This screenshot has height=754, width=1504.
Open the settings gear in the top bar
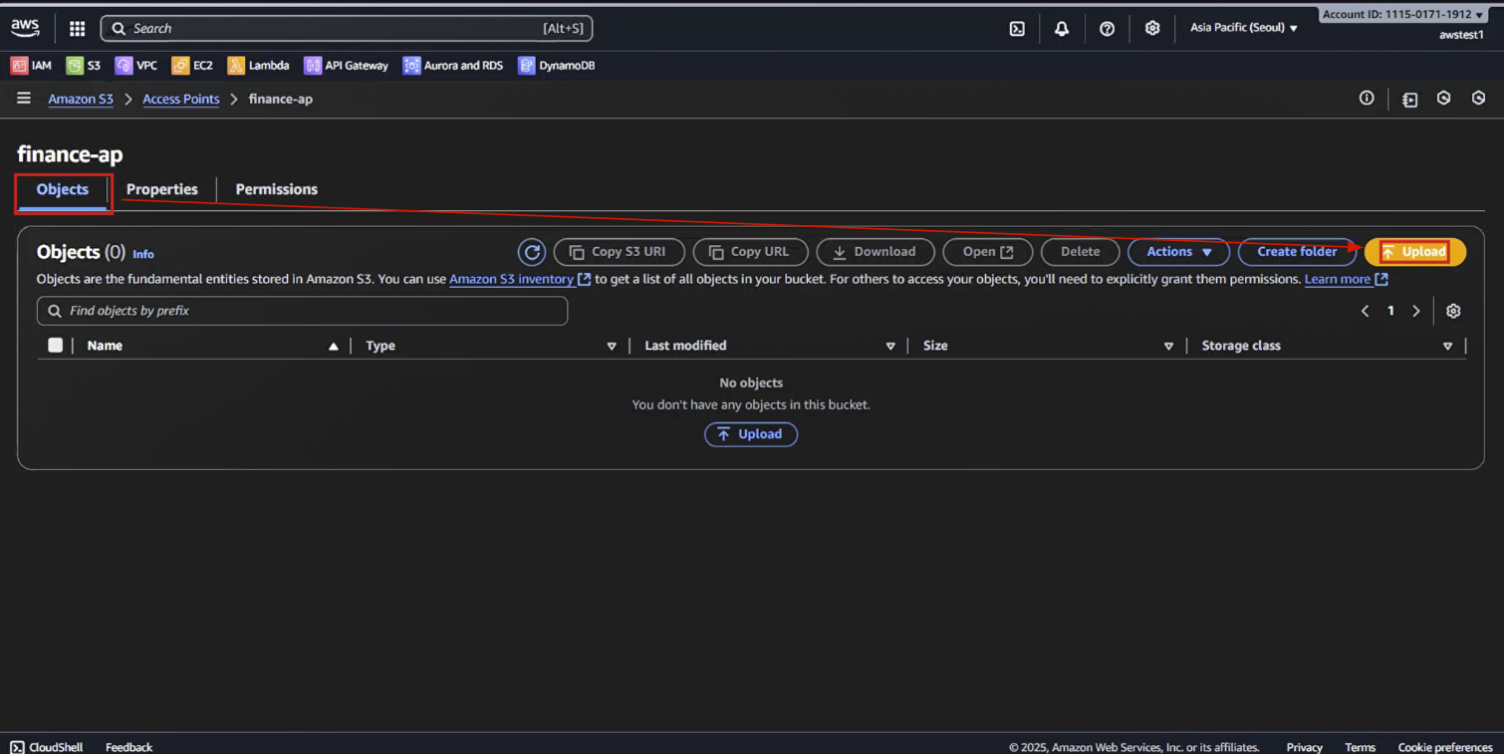click(x=1152, y=28)
